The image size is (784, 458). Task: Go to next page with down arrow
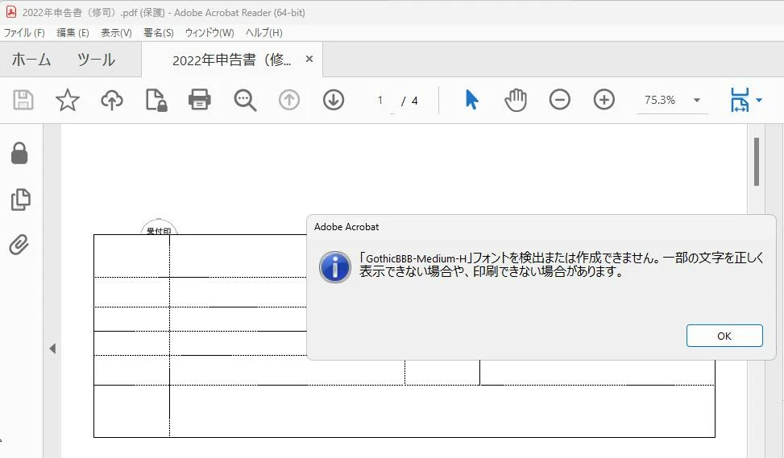[334, 100]
